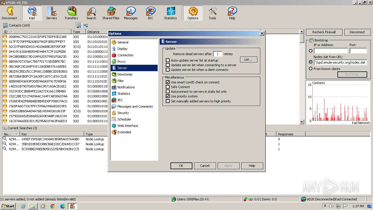Click the Current Searches magnifier icon

coord(4,128)
